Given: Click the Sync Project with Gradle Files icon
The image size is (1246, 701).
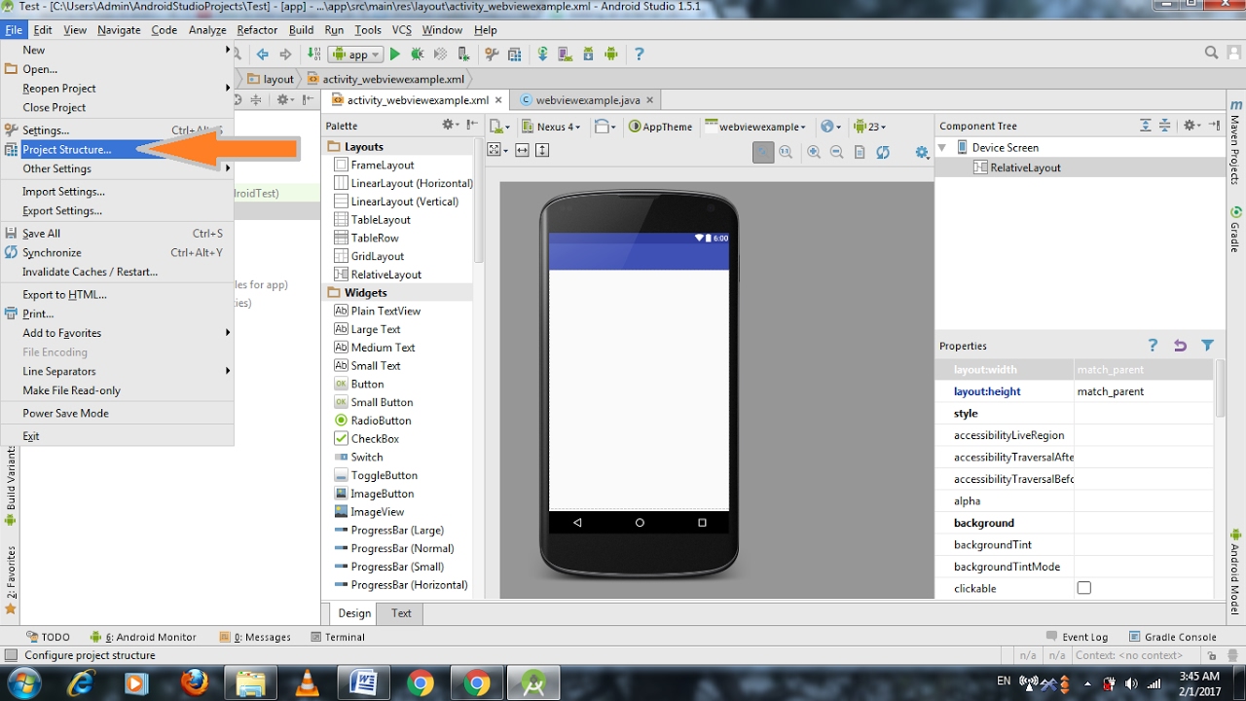Looking at the screenshot, I should point(542,55).
